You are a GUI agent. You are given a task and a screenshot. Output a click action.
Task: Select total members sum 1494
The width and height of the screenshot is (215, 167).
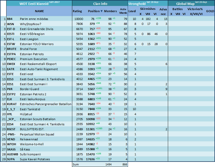pos(109,164)
